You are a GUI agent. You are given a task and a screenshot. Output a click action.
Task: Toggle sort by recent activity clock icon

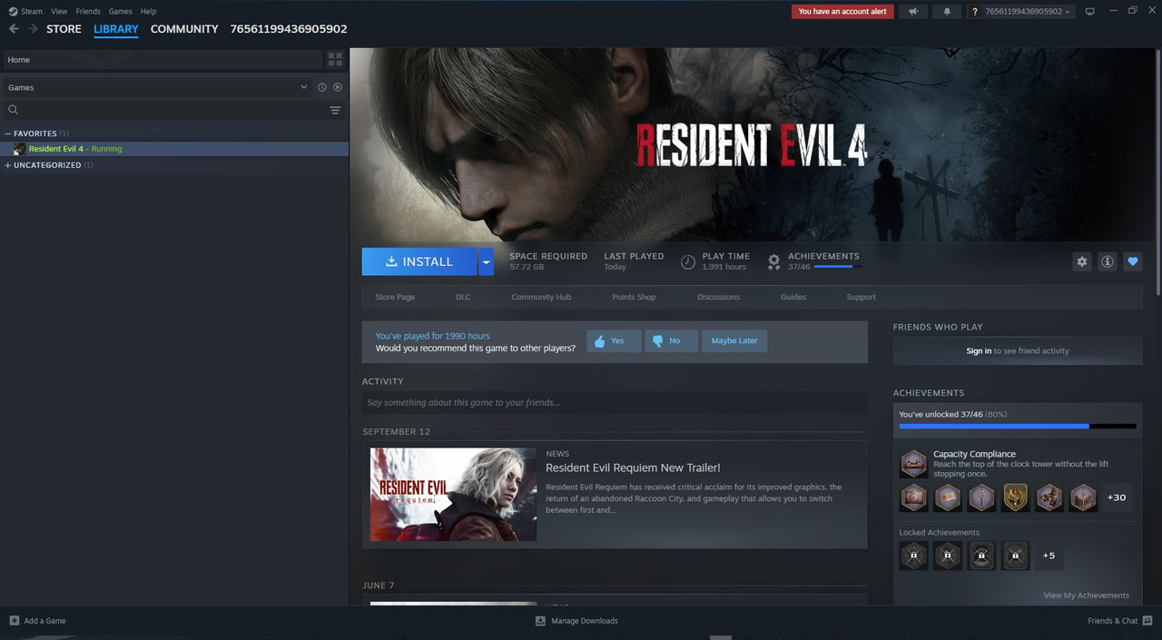(x=322, y=87)
